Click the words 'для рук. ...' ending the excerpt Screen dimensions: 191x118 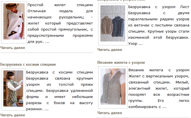38,42
